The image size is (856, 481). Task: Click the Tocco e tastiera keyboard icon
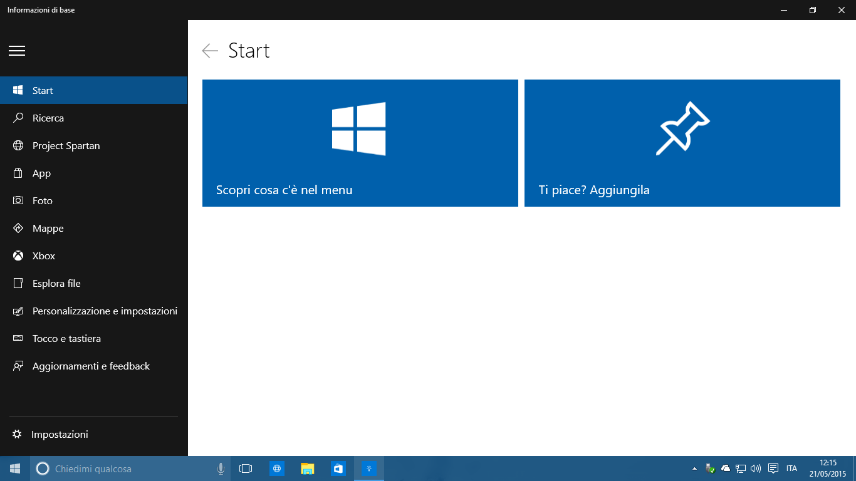(18, 338)
